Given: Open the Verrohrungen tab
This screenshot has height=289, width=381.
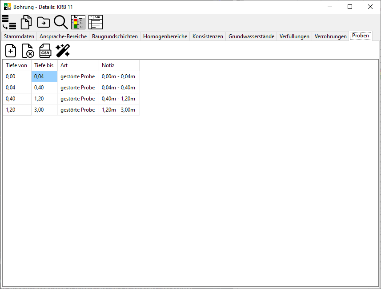Looking at the screenshot, I should (330, 36).
